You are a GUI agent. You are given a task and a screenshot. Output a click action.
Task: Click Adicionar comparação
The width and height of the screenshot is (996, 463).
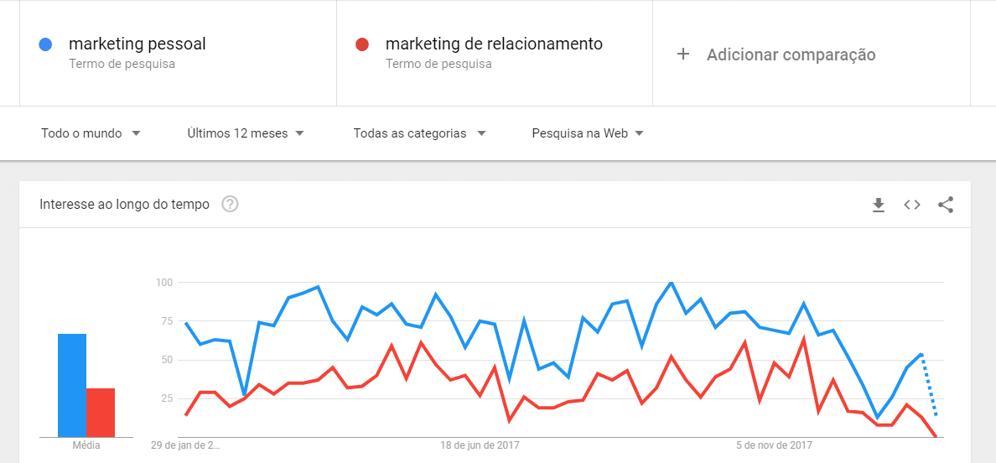point(791,55)
